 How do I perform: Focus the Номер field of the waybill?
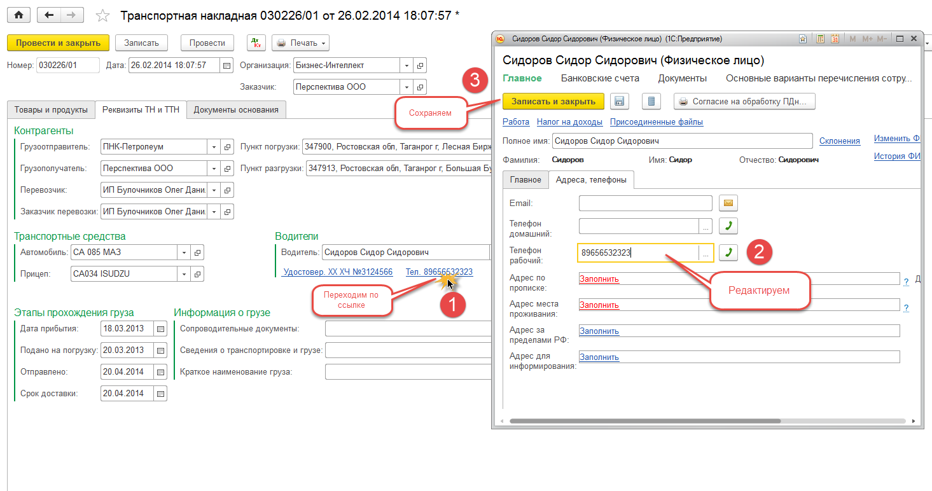coord(68,66)
